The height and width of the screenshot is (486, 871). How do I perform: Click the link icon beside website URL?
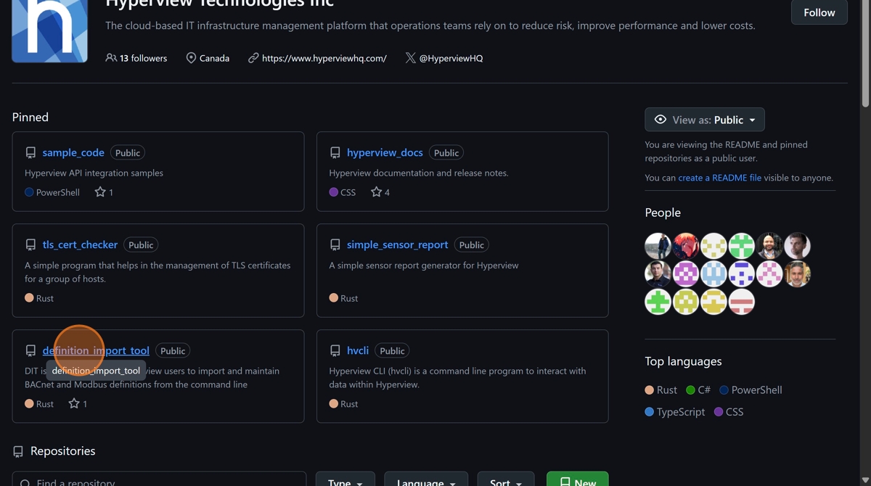[253, 58]
